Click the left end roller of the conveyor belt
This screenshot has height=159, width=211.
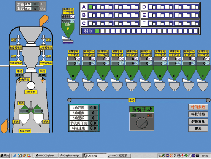[69, 100]
